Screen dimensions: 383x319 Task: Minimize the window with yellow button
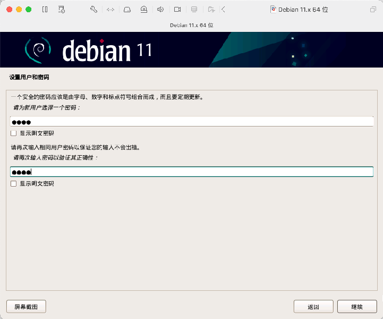(19, 10)
